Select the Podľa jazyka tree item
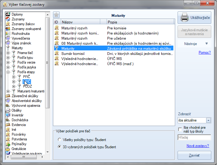The height and width of the screenshot is (165, 217). tap(26, 67)
